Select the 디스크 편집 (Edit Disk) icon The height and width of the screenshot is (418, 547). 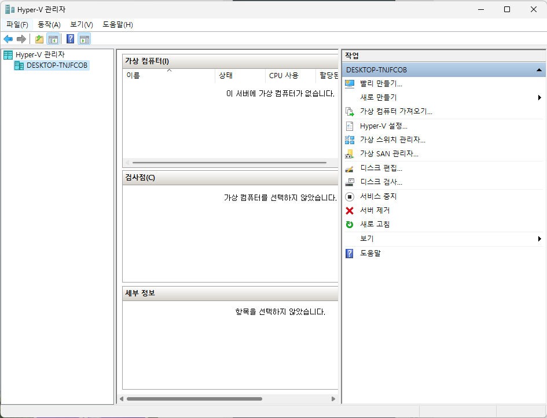pos(350,167)
